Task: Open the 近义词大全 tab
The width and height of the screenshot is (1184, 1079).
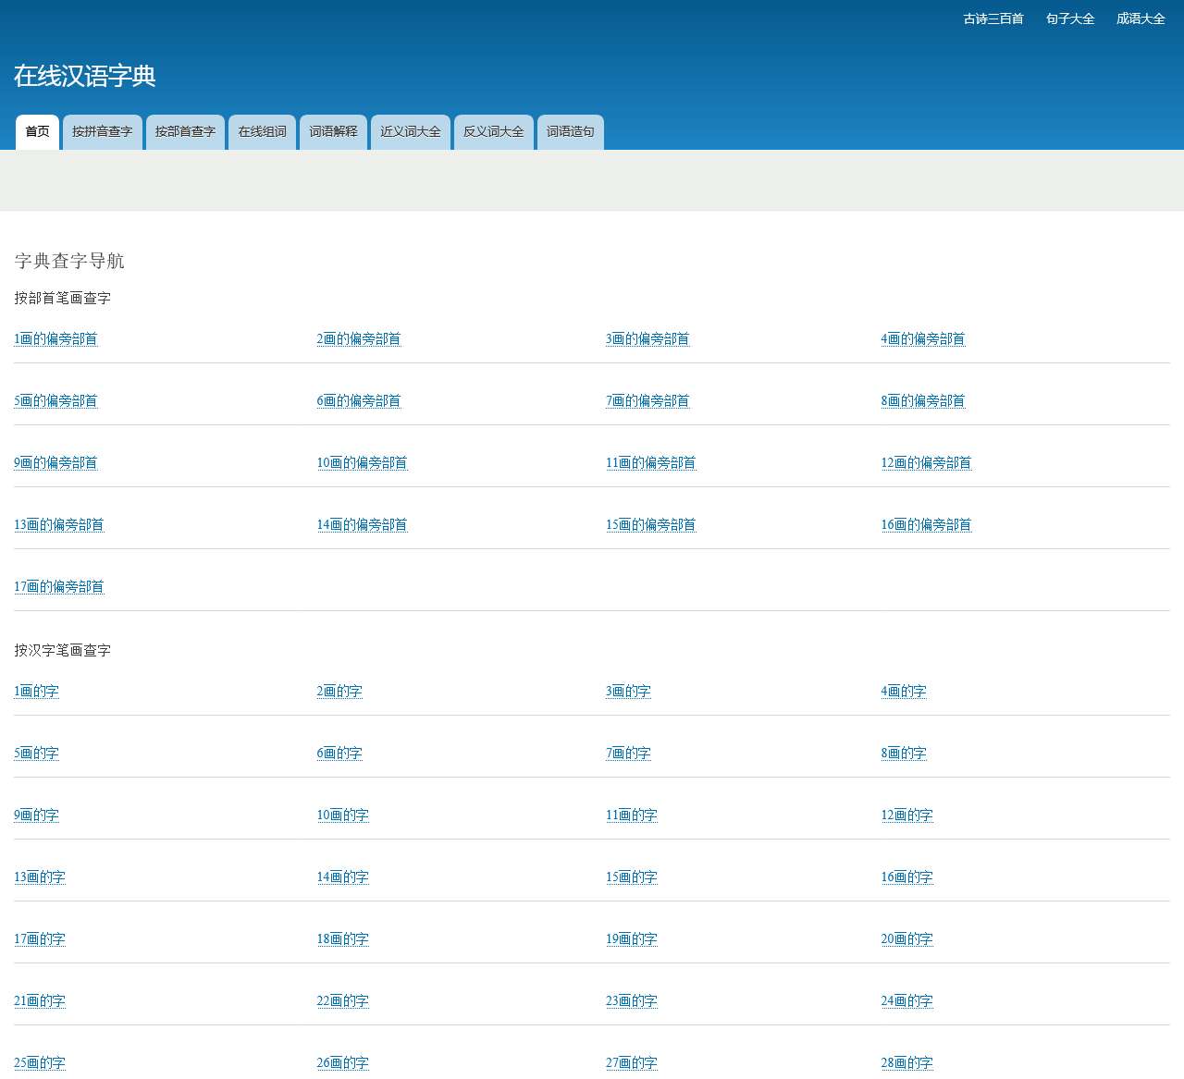Action: [411, 132]
